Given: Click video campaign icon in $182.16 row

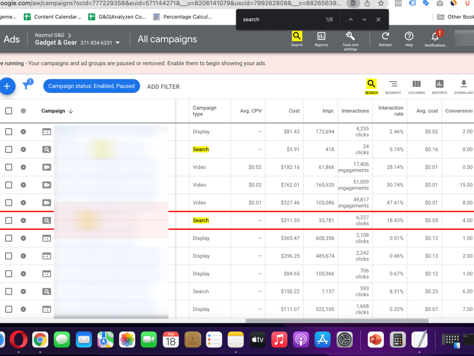Looking at the screenshot, I should coord(46,167).
